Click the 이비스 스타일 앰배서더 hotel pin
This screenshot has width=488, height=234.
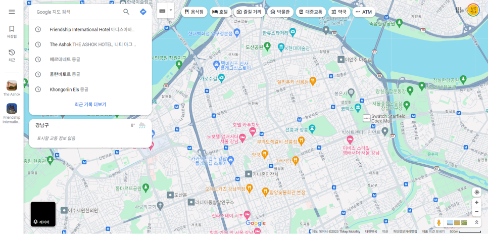[x=350, y=139]
